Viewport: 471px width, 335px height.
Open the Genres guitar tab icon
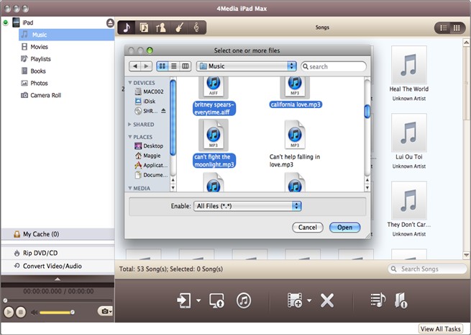179,27
